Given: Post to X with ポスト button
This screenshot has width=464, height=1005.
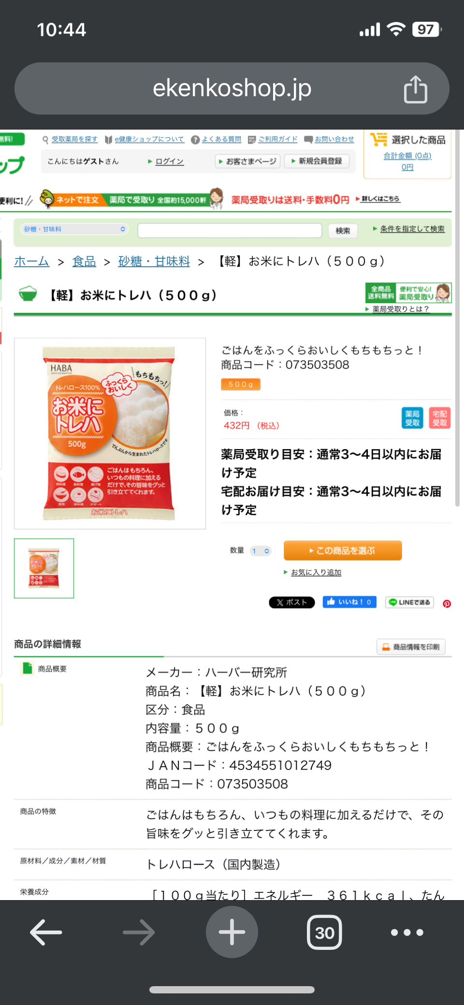Looking at the screenshot, I should click(x=292, y=602).
